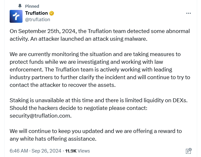Viewport: 201px width, 157px height.
Task: Click the paragraph about monitoring the situation
Action: coord(100,70)
